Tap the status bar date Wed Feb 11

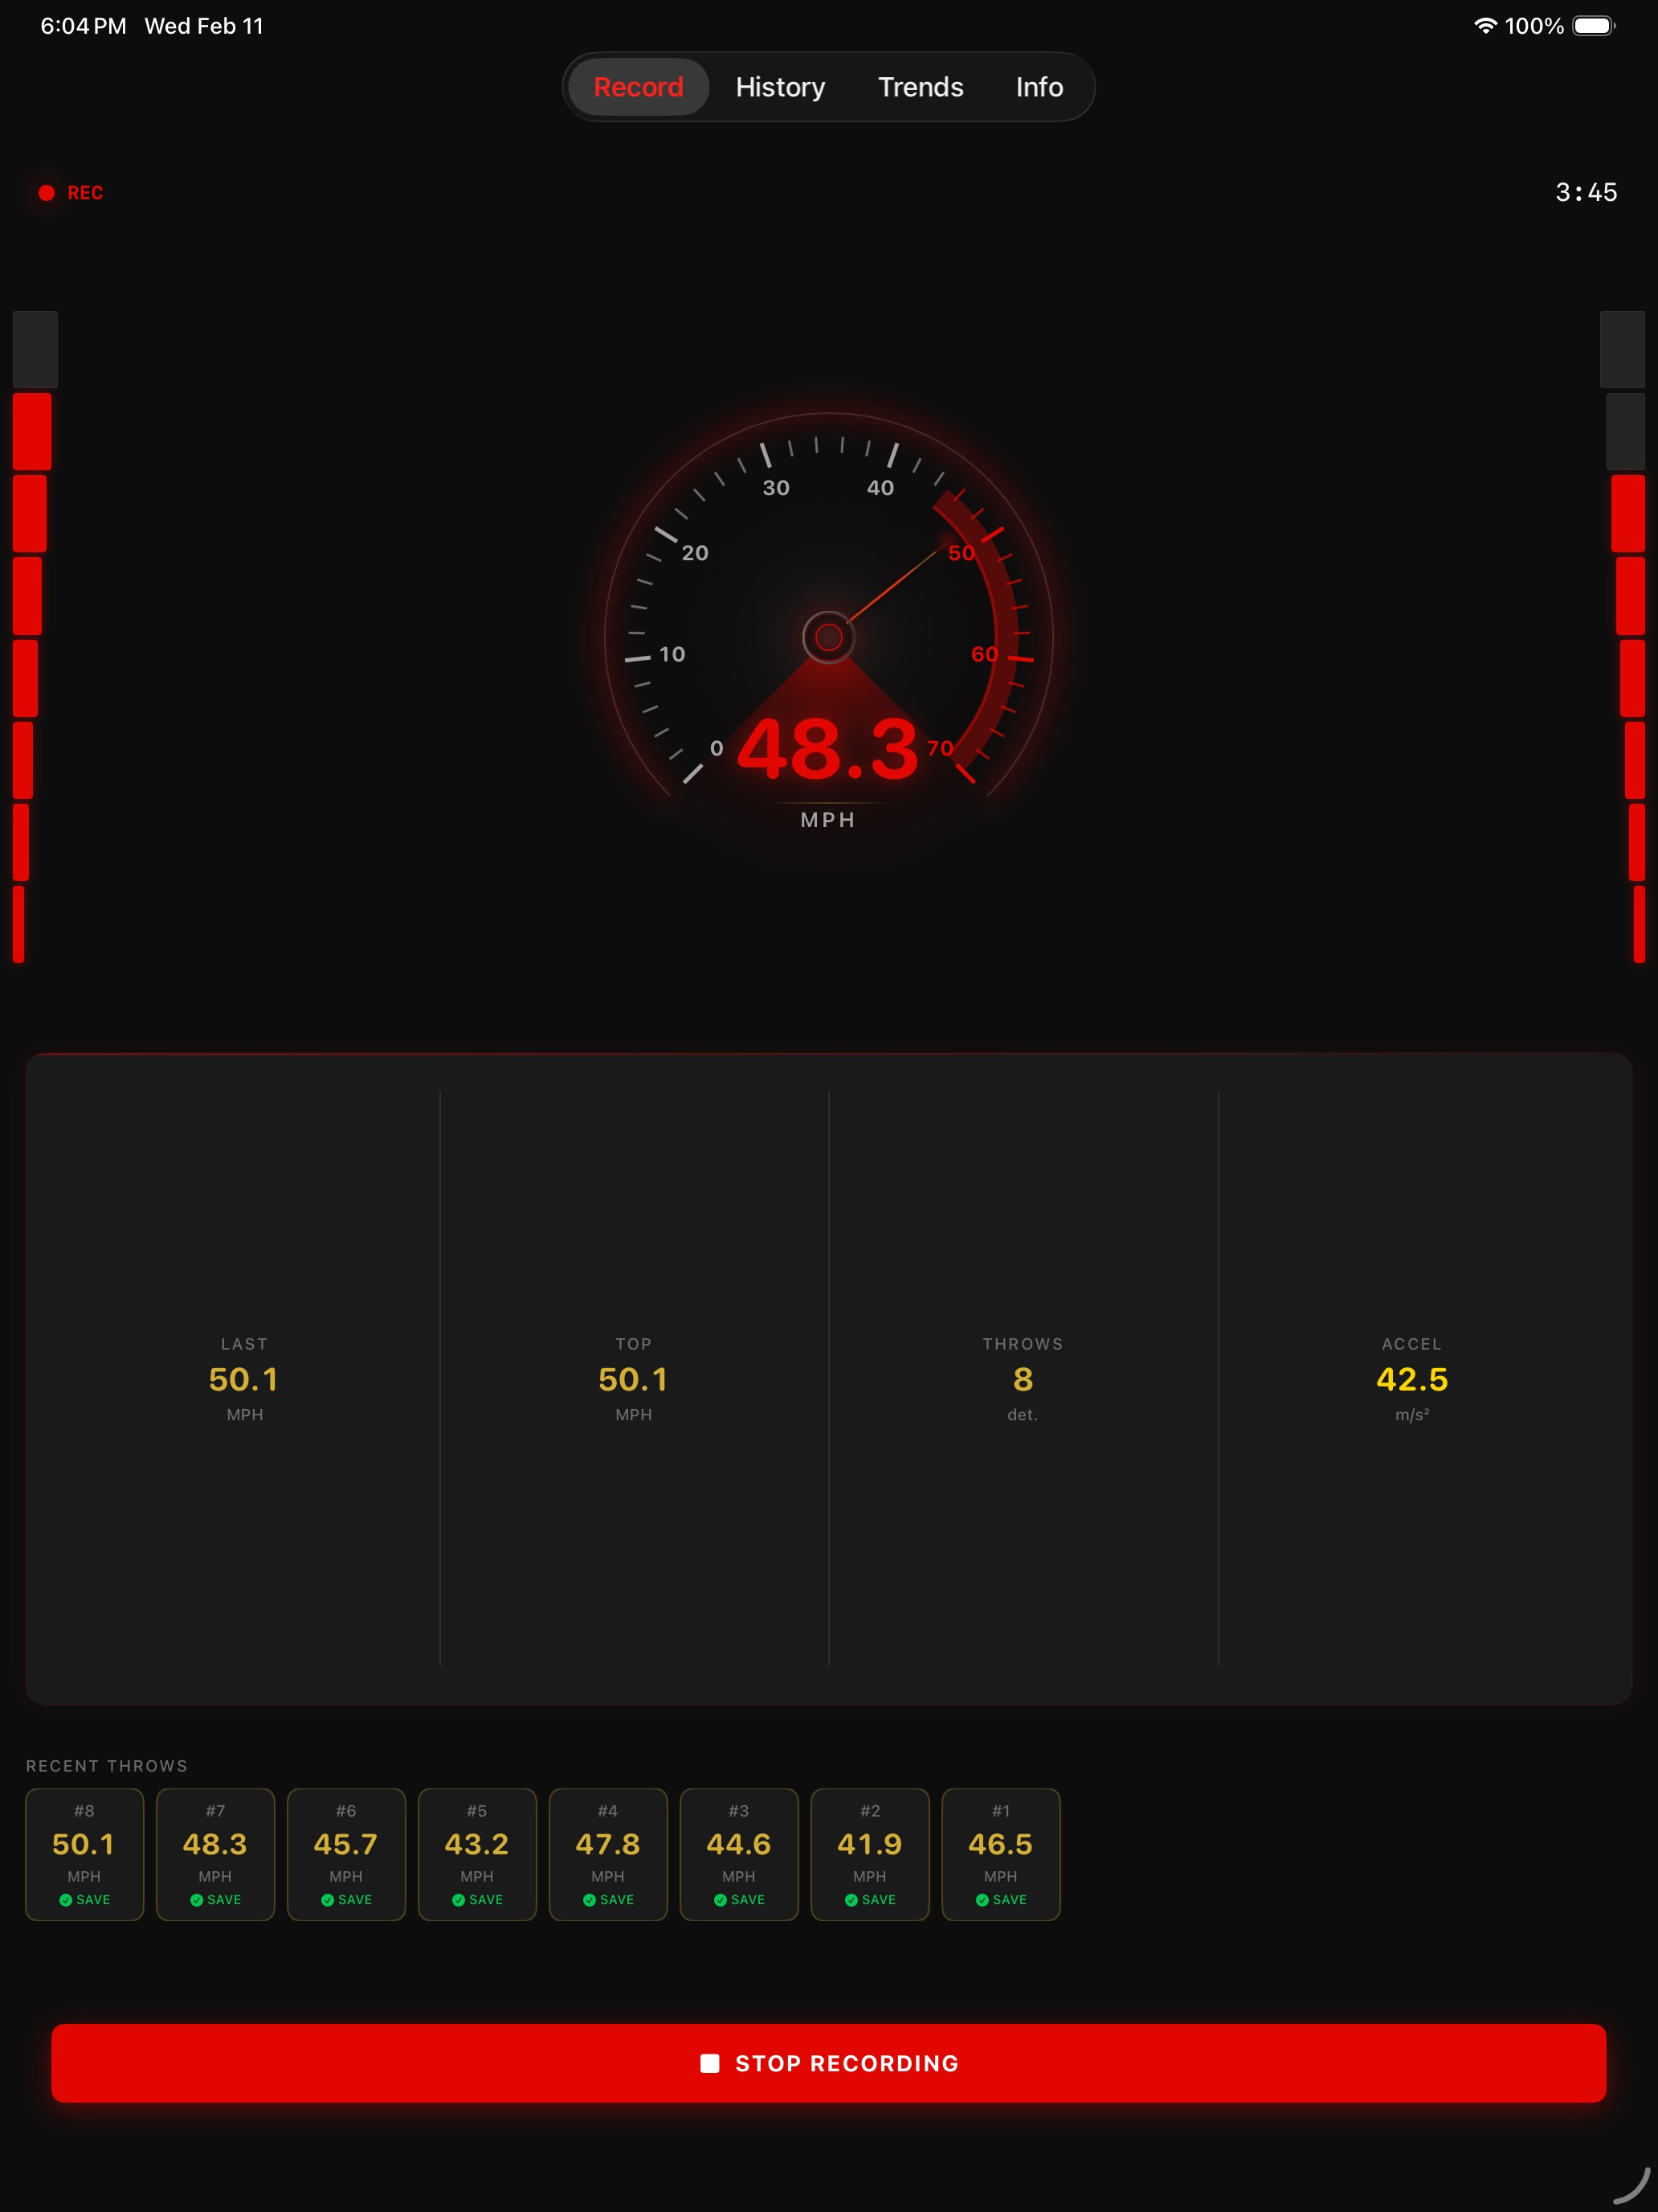(x=204, y=26)
